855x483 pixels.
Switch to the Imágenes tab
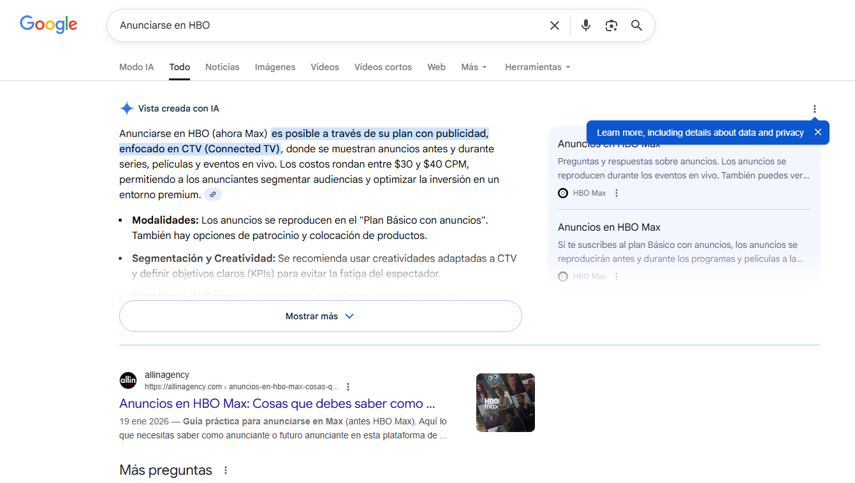[x=275, y=67]
